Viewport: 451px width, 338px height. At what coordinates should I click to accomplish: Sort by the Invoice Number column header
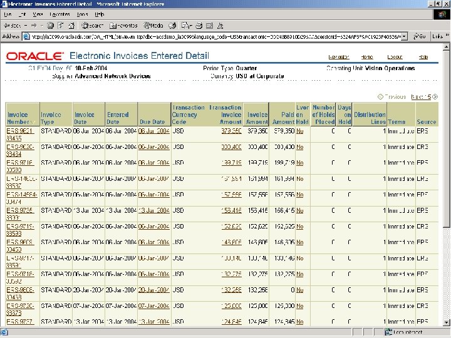click(18, 118)
